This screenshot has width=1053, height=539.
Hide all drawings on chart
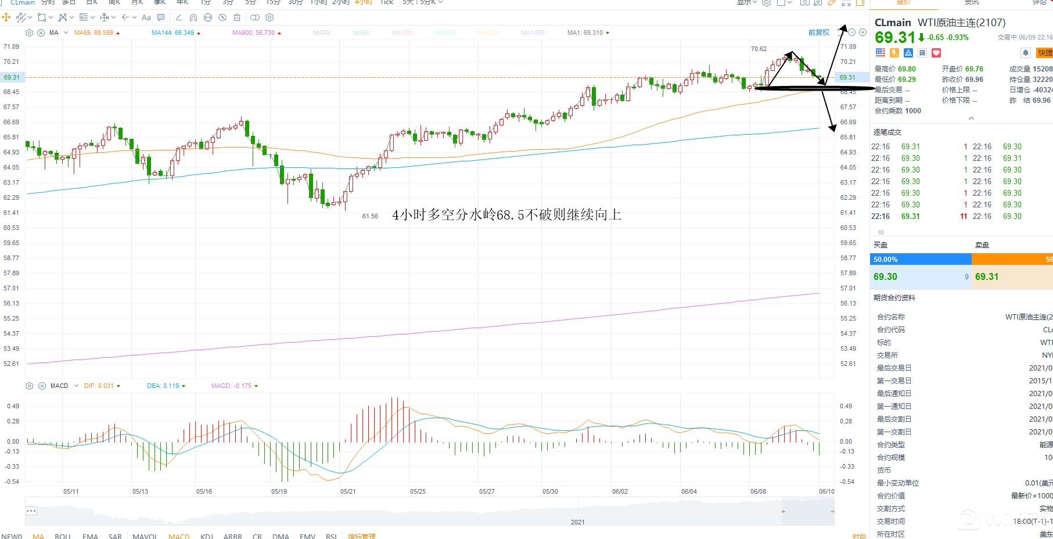tap(222, 17)
